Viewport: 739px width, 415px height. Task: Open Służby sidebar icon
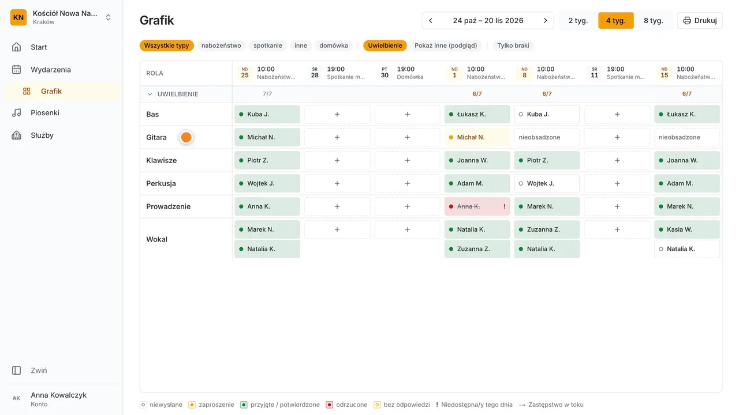pos(17,135)
